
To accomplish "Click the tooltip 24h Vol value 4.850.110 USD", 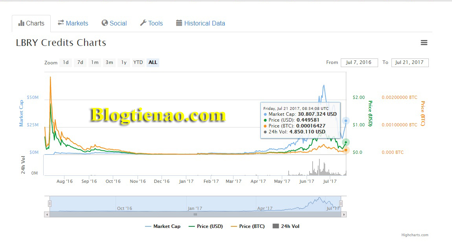I will [x=307, y=132].
